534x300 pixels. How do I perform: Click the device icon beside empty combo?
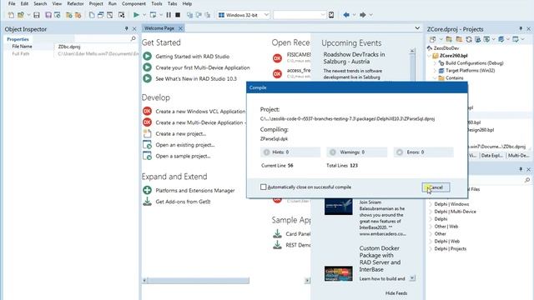pyautogui.click(x=331, y=15)
